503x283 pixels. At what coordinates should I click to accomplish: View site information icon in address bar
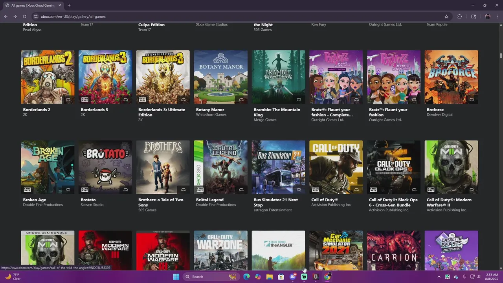click(36, 17)
